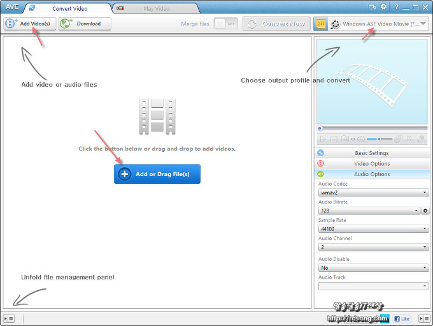Screen dimensions: 433x326
Task: Toggle the Merge files switch
Action: coord(225,24)
